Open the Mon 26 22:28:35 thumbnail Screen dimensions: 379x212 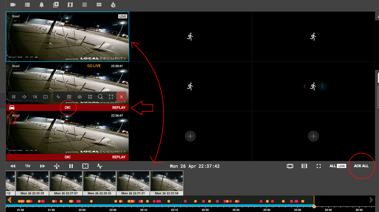(x=99, y=183)
